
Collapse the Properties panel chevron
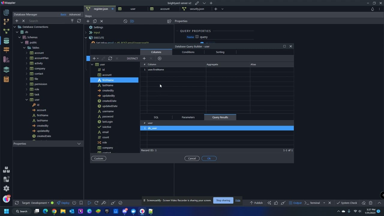click(x=79, y=144)
